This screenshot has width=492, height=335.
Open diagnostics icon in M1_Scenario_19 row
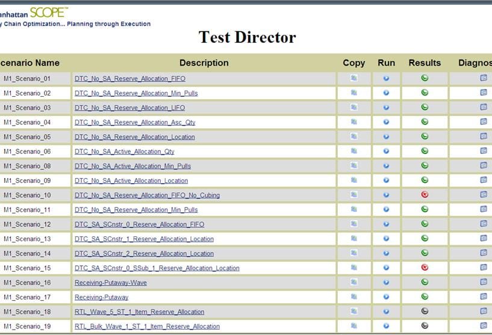coord(484,325)
